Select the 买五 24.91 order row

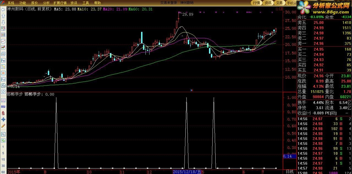pos(324,70)
